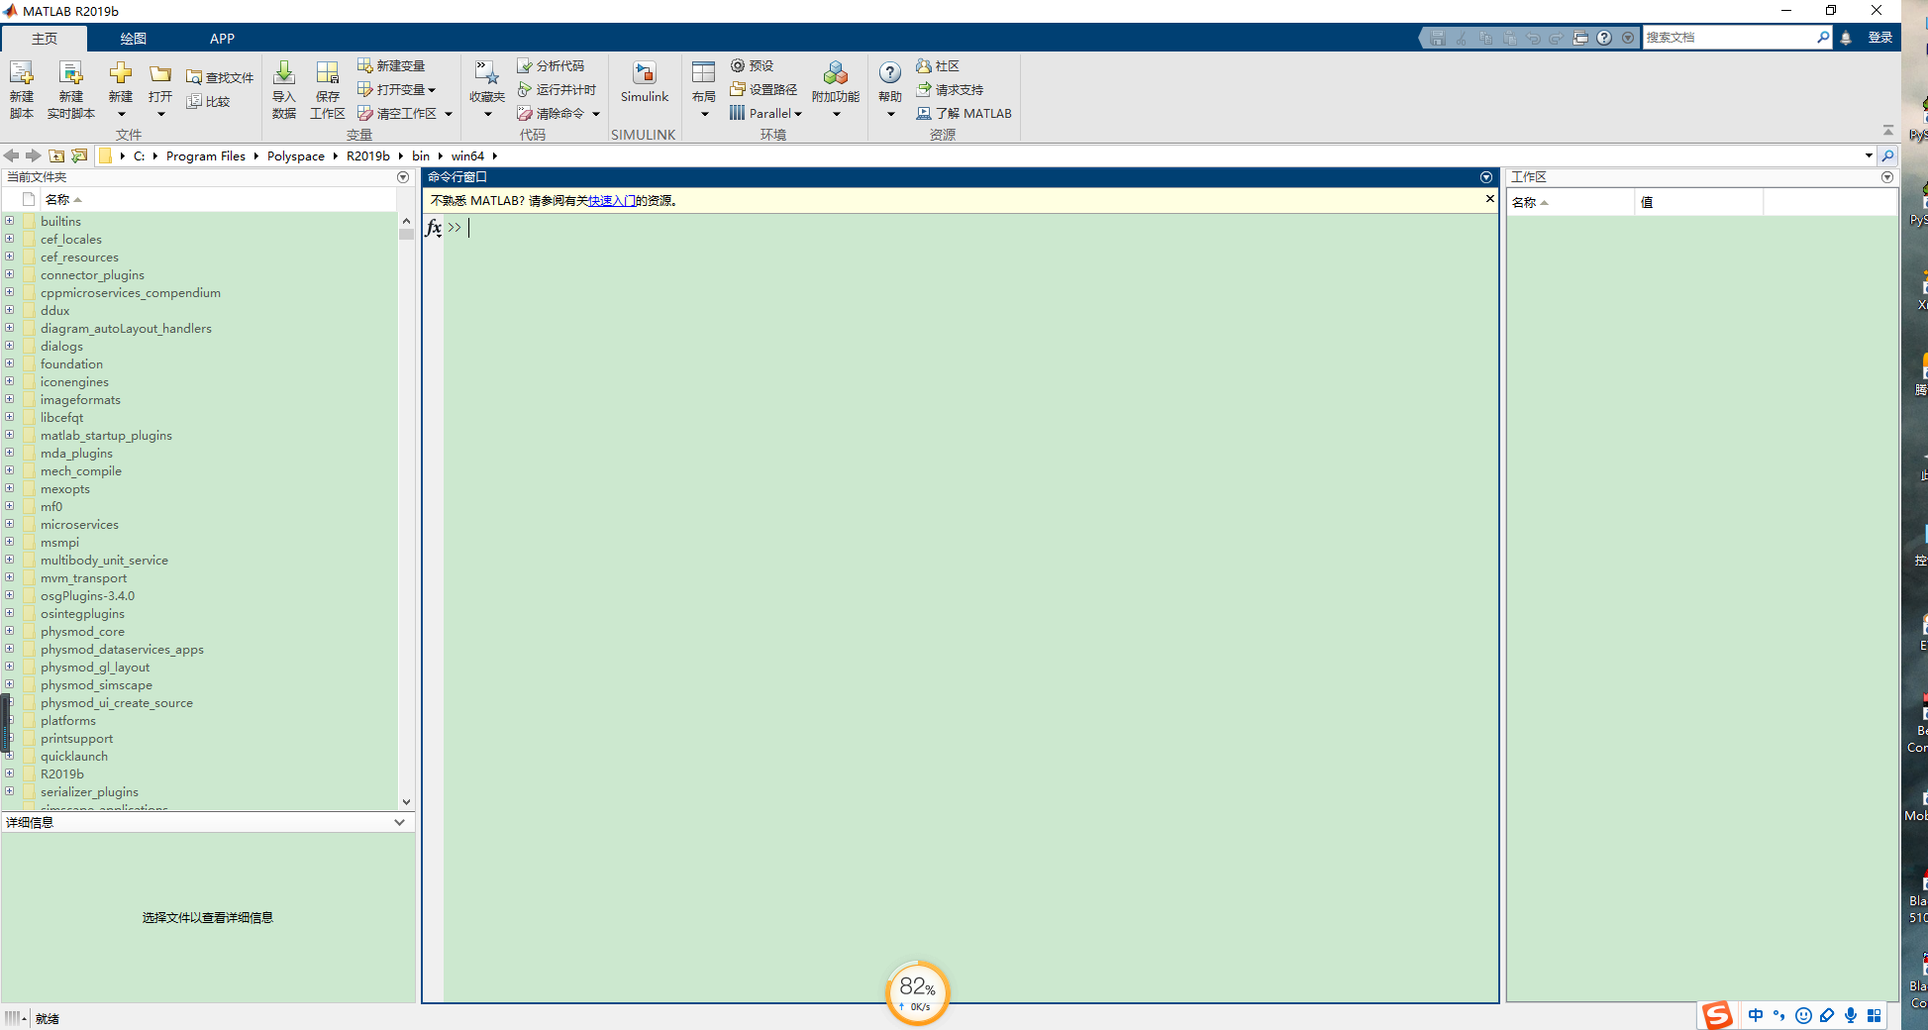Screen dimensions: 1928x1030
Task: Click the 帮助 question mark icon
Action: click(x=890, y=73)
